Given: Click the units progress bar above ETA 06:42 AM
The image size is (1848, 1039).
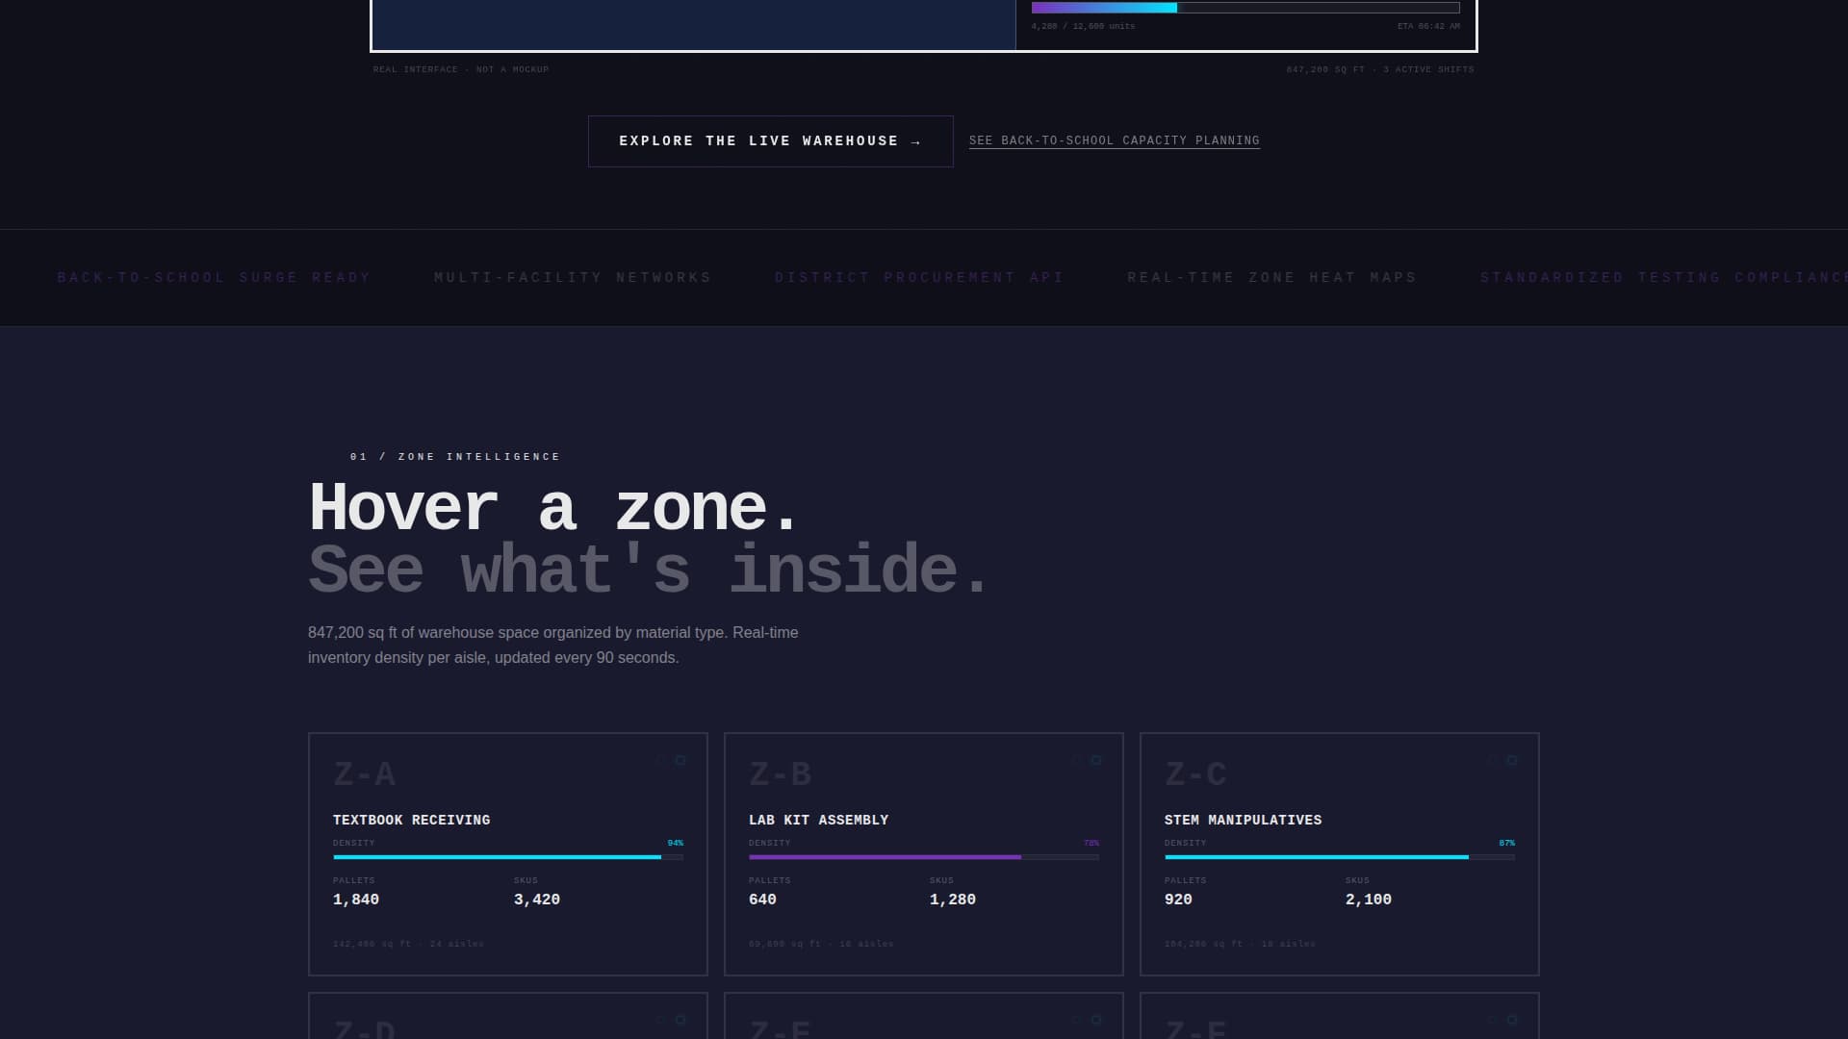Looking at the screenshot, I should click(x=1245, y=8).
